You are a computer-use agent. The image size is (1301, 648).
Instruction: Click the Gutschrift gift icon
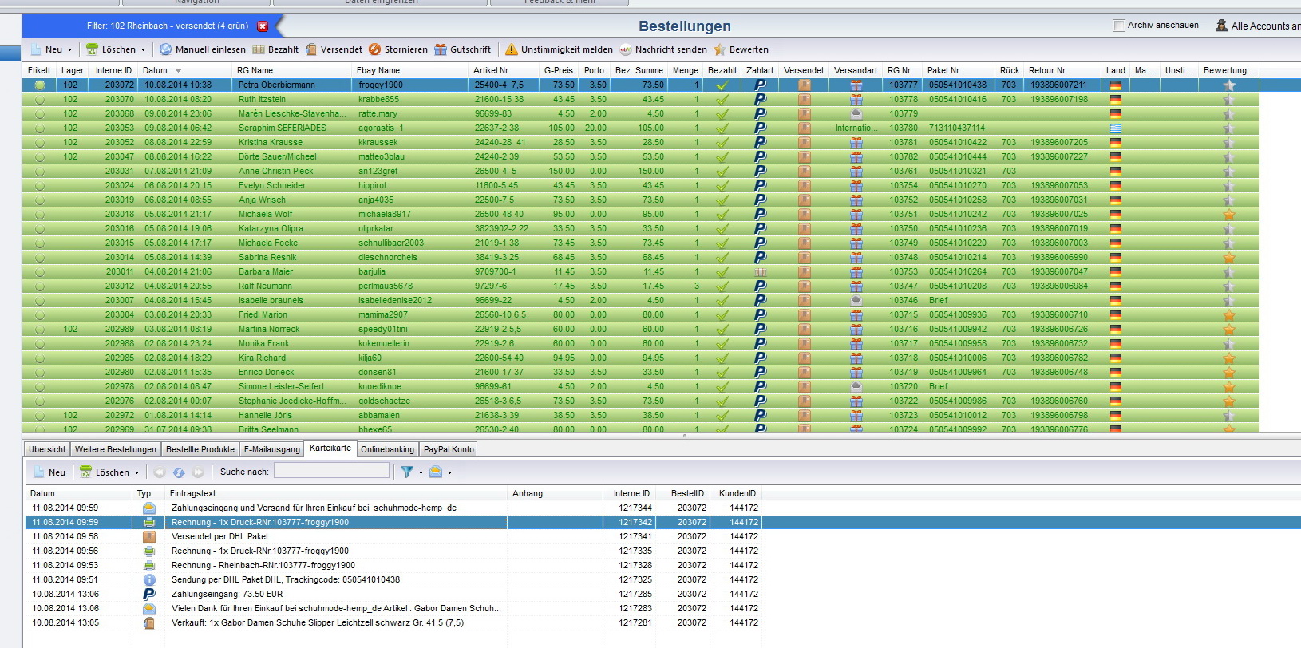click(x=441, y=49)
